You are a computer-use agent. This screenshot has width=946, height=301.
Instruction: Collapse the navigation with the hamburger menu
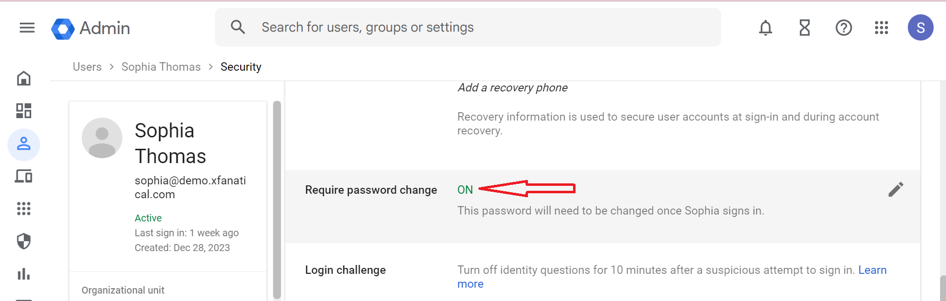(27, 28)
